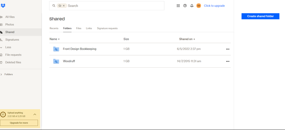
Task: Click the search magnifier icon
Action: (54, 6)
